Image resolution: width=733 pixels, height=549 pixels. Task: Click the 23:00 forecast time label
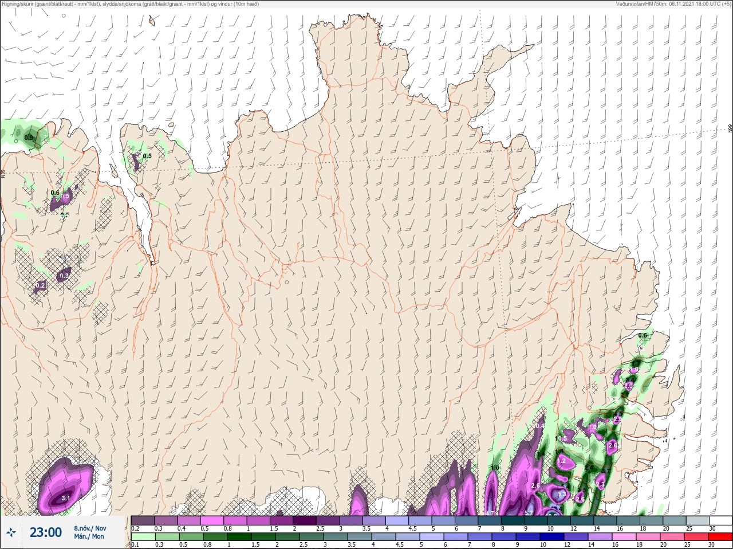click(45, 532)
